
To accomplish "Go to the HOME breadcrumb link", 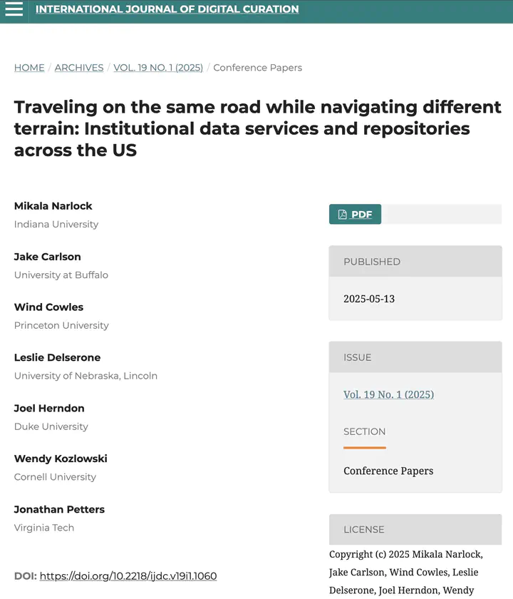I will 29,68.
